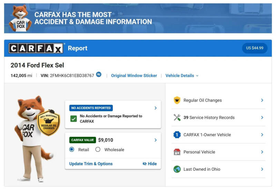The image size is (276, 189).
Task: Click the Update Trim & Options link
Action: pyautogui.click(x=91, y=164)
